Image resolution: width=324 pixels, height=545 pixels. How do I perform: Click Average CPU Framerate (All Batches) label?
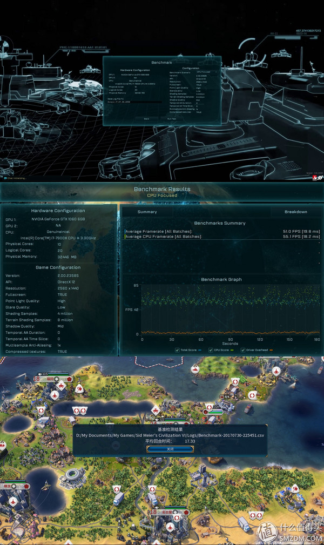(163, 237)
